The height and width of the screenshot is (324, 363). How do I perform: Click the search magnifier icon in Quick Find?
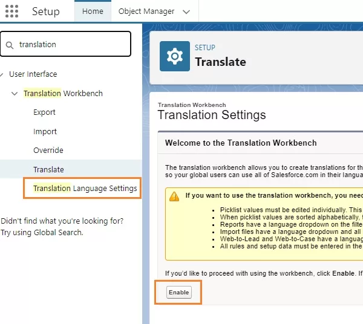click(x=10, y=44)
